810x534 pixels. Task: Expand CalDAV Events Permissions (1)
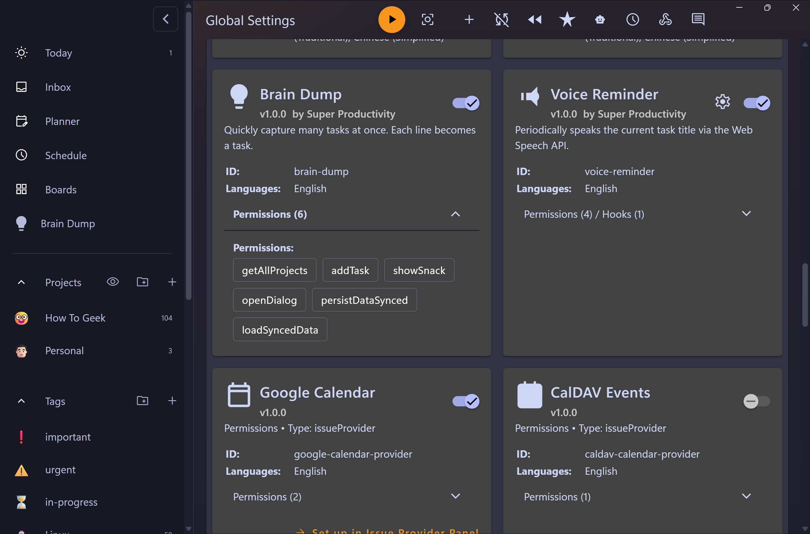tap(643, 497)
